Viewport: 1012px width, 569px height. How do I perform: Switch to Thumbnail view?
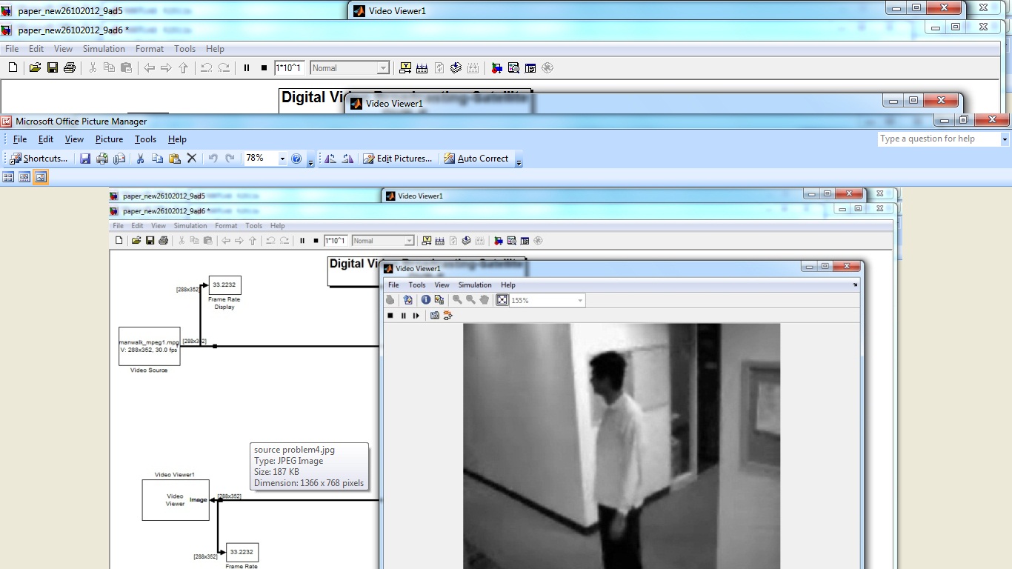(9, 177)
